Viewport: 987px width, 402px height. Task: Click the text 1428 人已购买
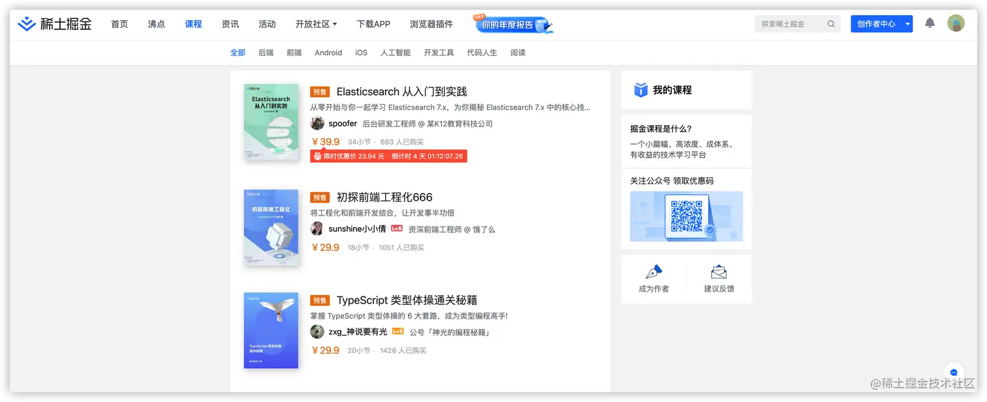(403, 351)
